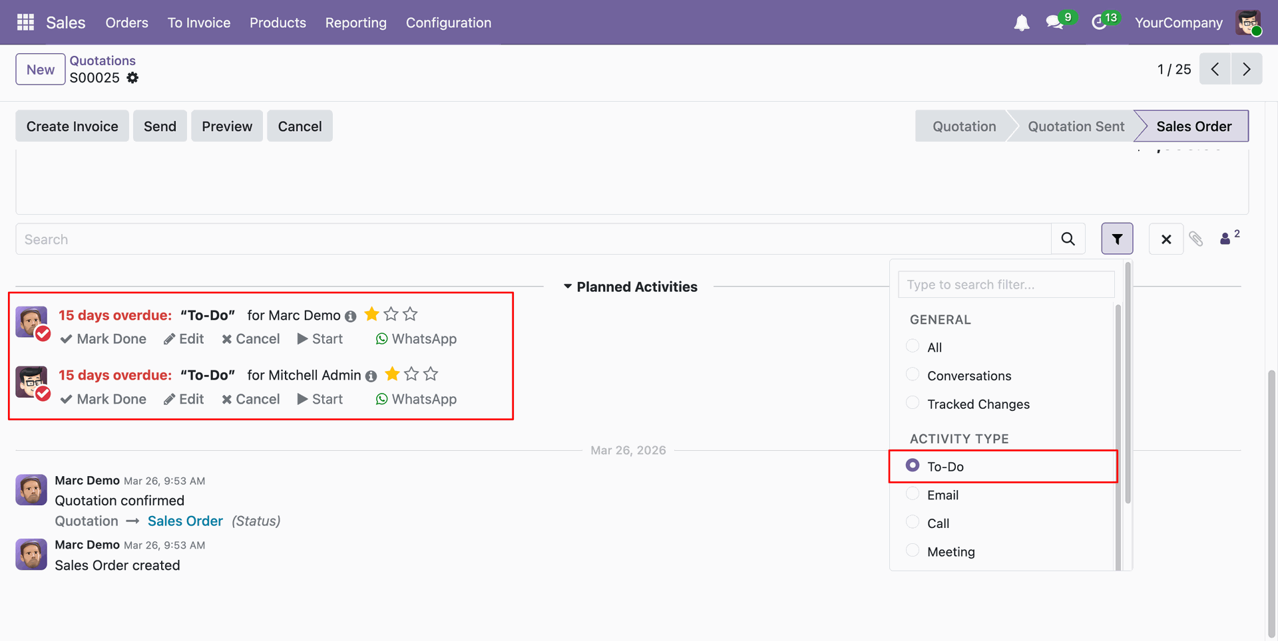Click the search magnifier icon

[x=1068, y=239]
